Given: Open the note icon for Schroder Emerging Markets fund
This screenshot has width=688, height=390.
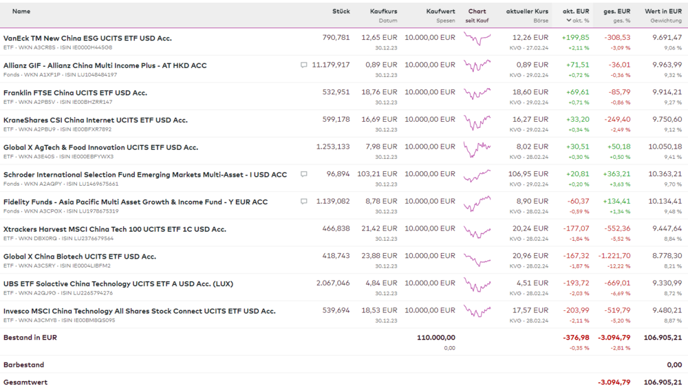Looking at the screenshot, I should (304, 175).
